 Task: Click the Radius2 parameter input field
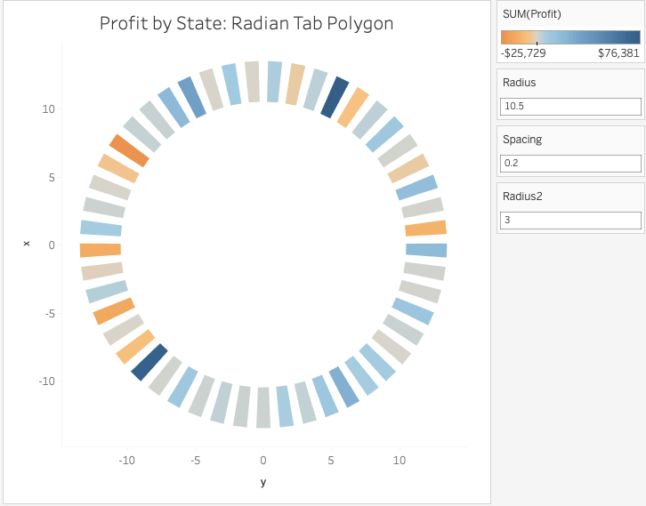(x=570, y=221)
